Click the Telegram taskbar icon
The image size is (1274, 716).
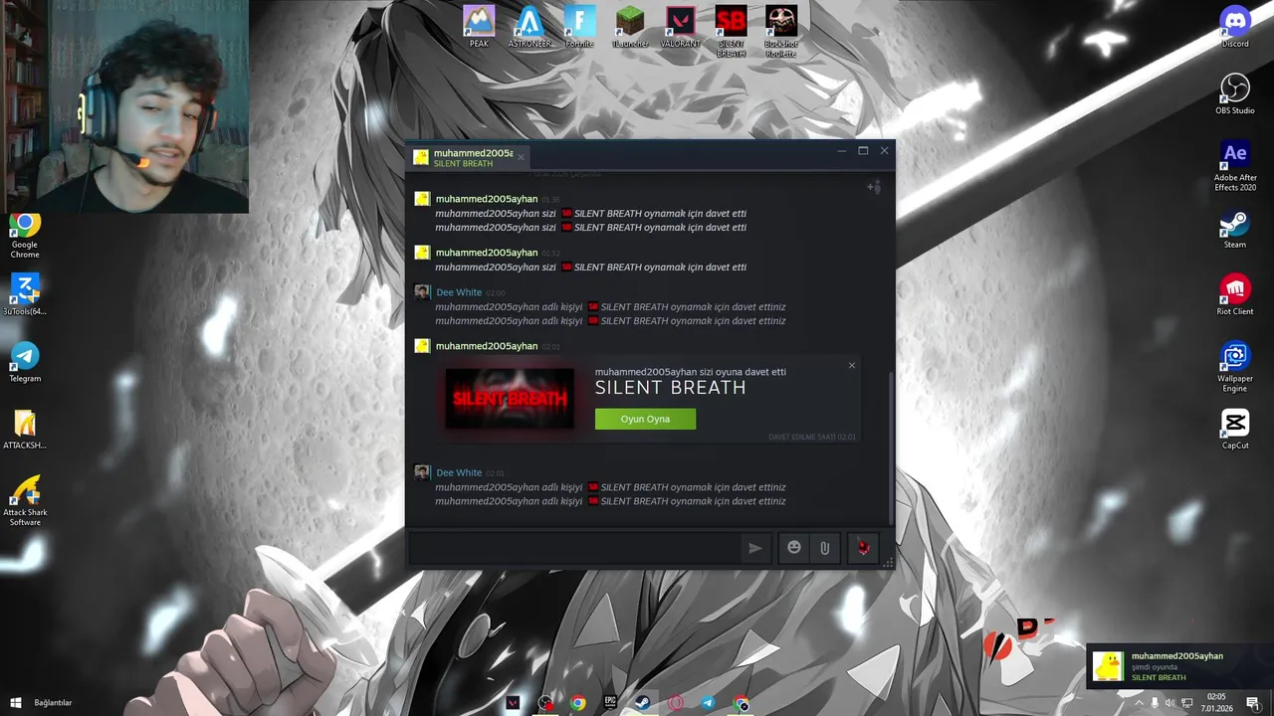pos(708,703)
